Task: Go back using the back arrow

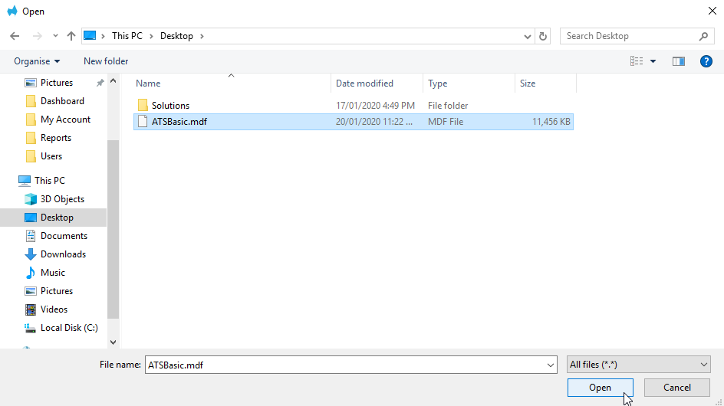Action: 15,36
